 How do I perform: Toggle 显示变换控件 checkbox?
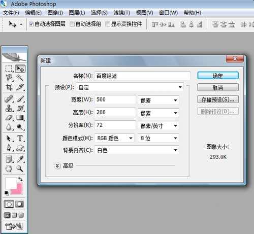tap(108, 24)
